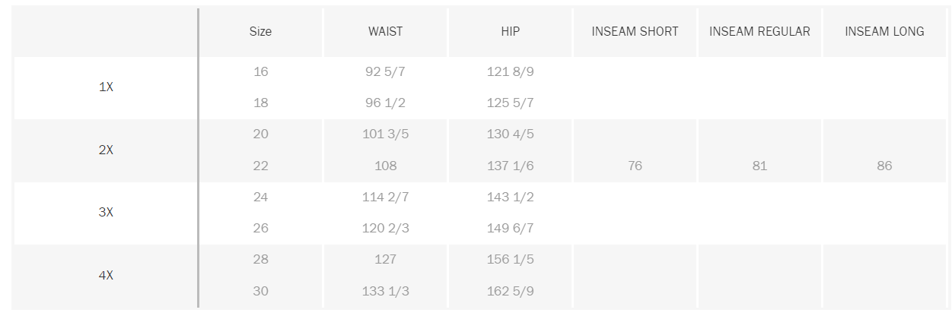Click the hip value 162 5/9
This screenshot has height=316, width=952.
510,291
